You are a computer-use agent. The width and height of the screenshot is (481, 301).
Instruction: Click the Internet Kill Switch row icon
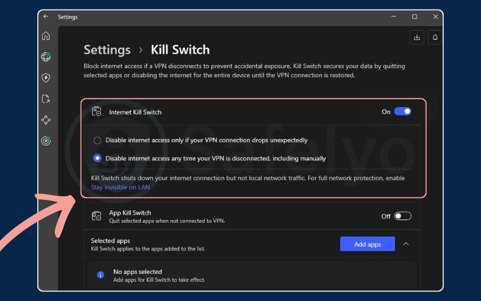[x=96, y=111]
